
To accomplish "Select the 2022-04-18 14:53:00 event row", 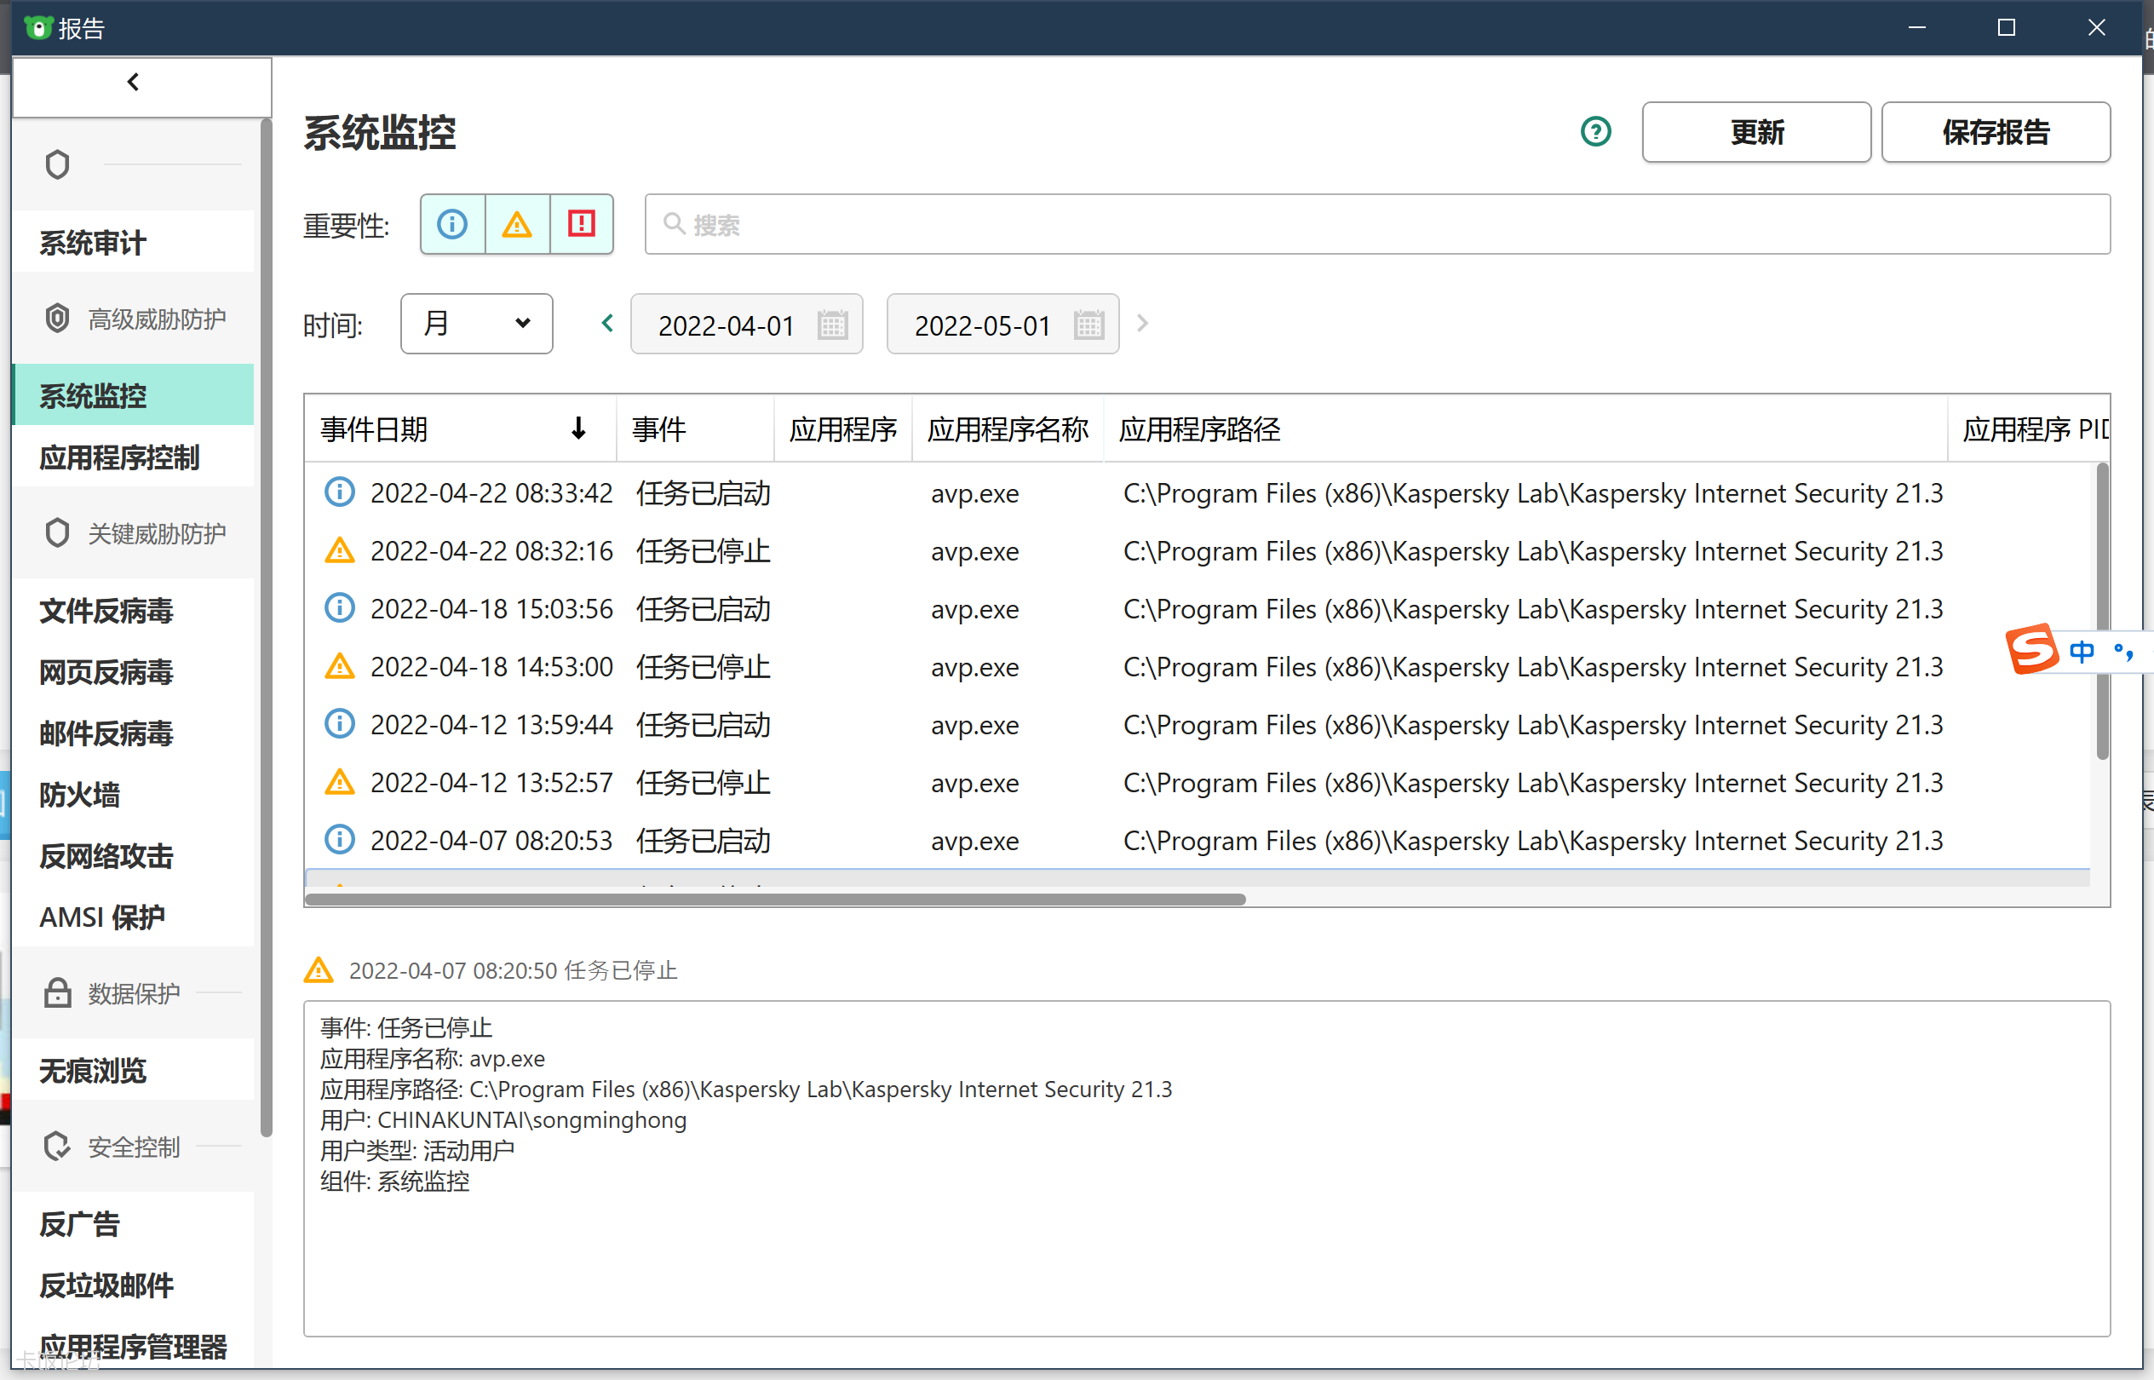I will 1198,668.
